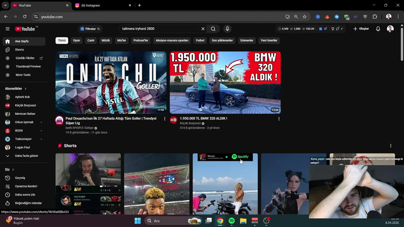404x227 pixels.
Task: Open the Chrome three-dot menu
Action: [x=398, y=17]
